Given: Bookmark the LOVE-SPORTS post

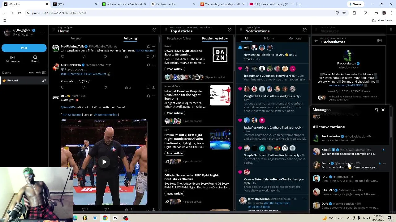Looking at the screenshot, I should [x=148, y=88].
